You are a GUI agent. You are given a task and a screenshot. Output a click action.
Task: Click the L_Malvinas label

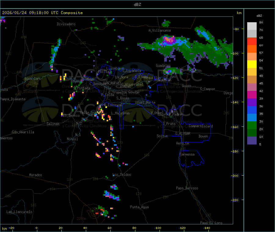point(120,113)
